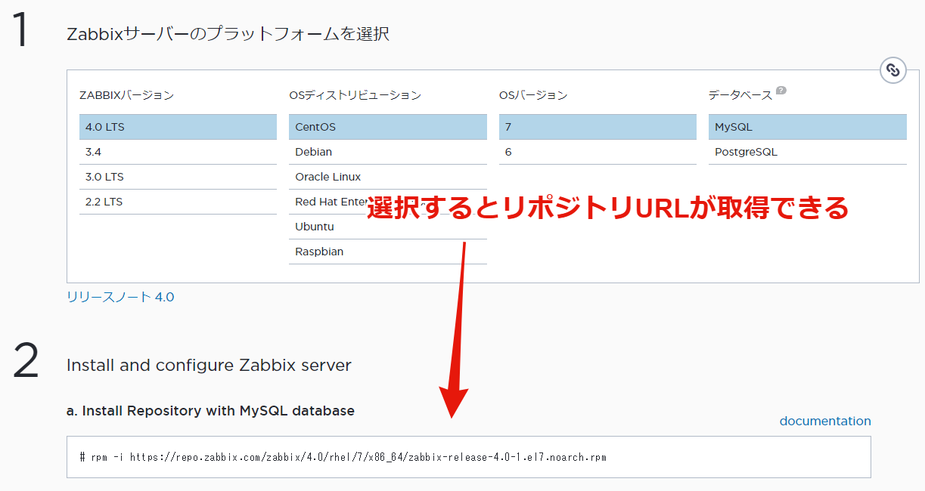Select Zabbix version 4.0 LTS

coord(178,127)
